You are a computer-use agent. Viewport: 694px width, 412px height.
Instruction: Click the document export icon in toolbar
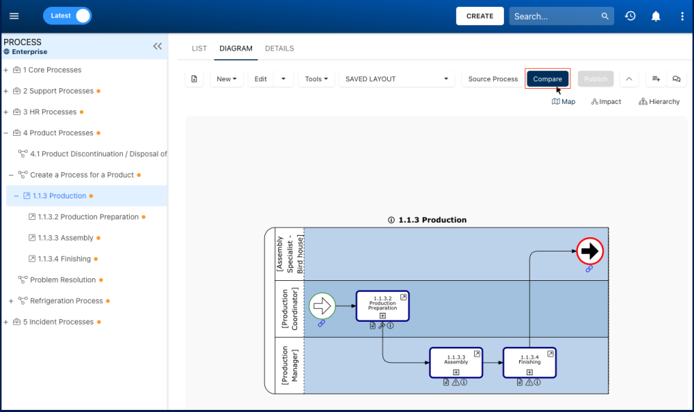coord(194,79)
